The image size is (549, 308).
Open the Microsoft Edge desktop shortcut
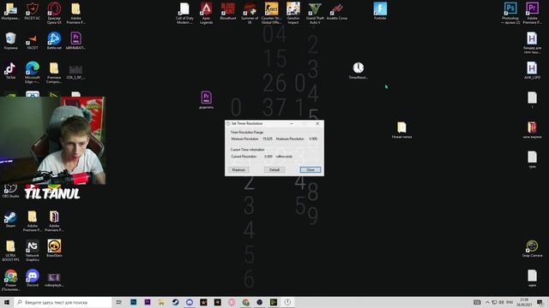pyautogui.click(x=33, y=72)
